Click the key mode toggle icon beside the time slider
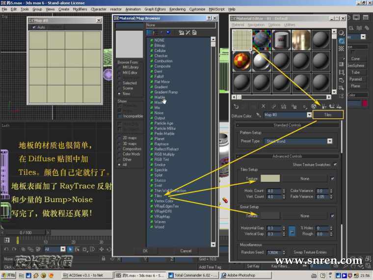373x280 pixels. coord(7,240)
